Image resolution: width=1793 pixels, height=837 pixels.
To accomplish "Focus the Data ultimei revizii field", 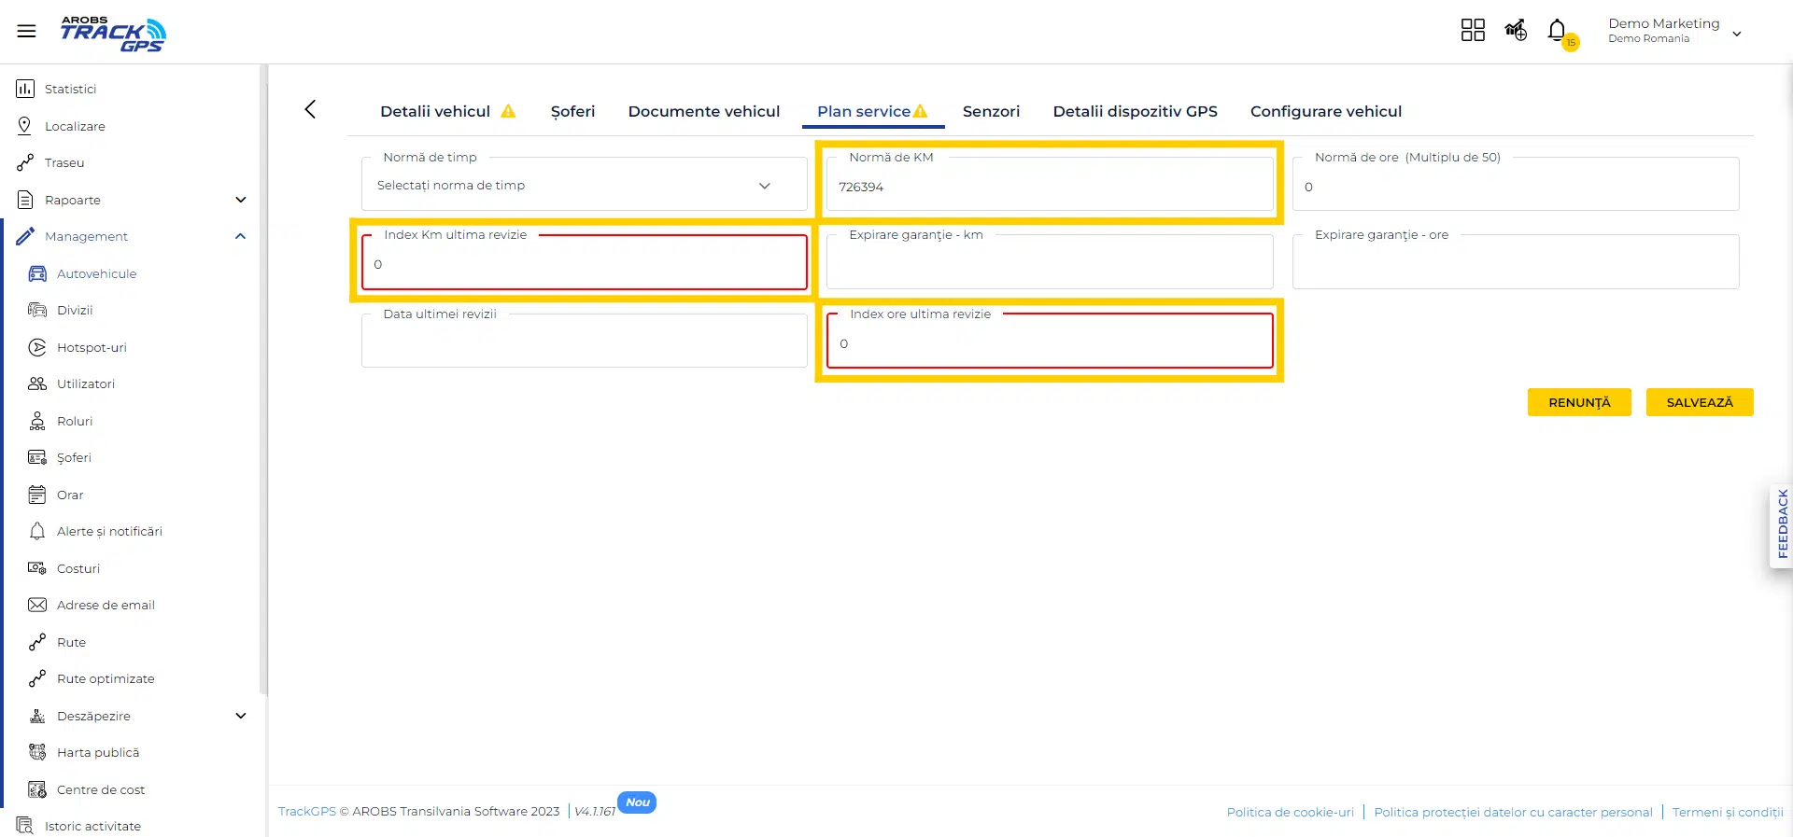I will pyautogui.click(x=584, y=342).
